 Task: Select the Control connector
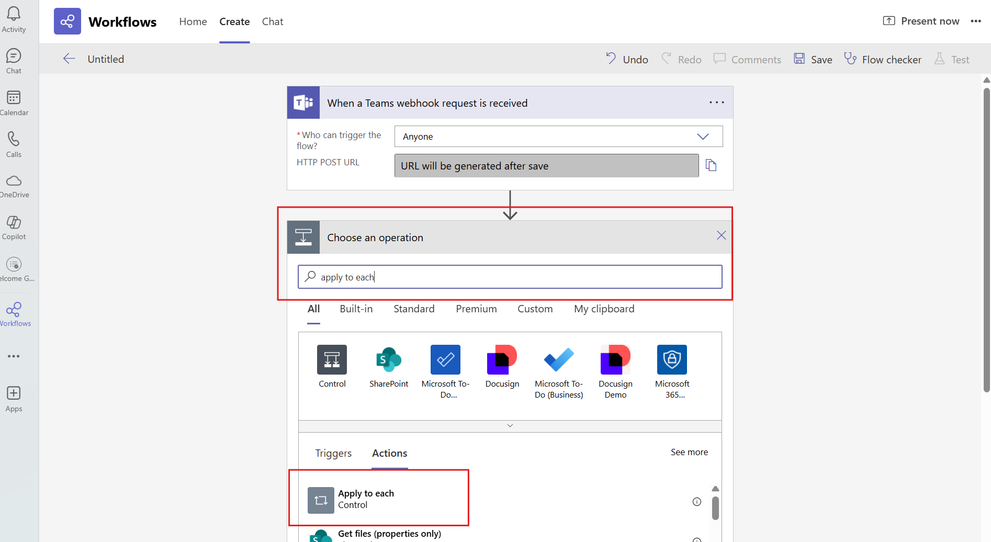pos(332,367)
